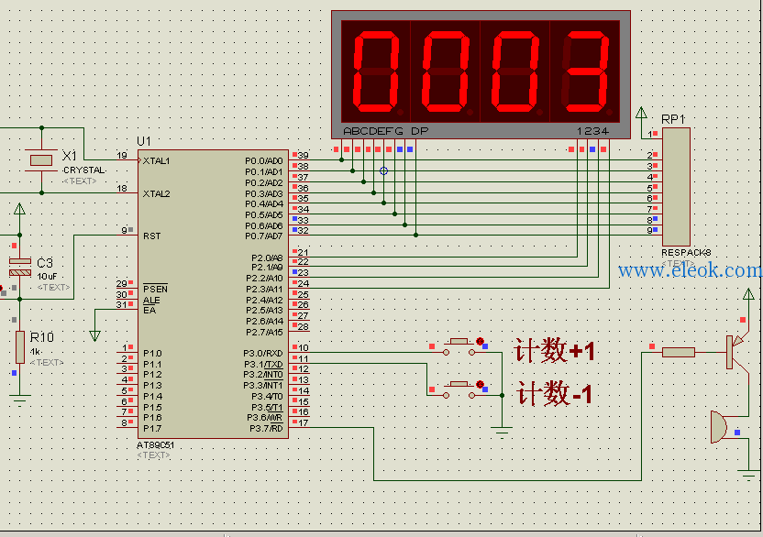Click the XTAL1 pin label
Screen dimensions: 763x537
156,161
